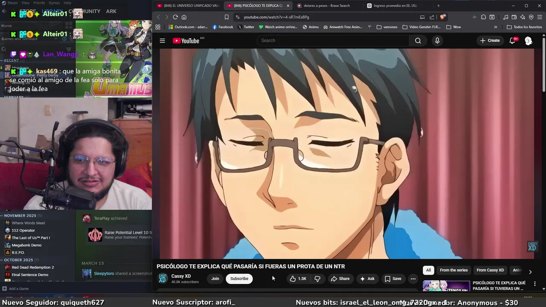Start voice search with the microphone icon

[x=437, y=41]
